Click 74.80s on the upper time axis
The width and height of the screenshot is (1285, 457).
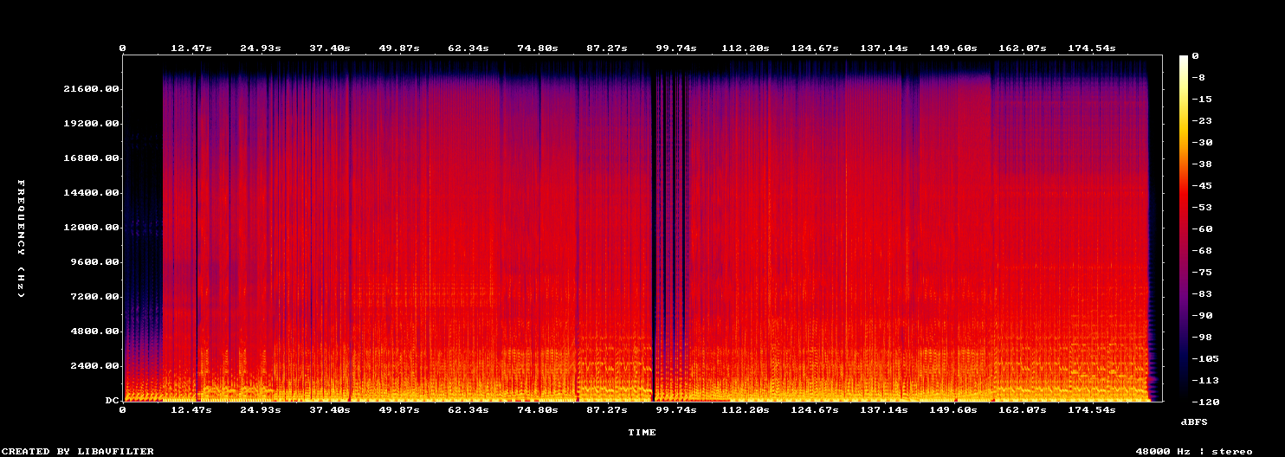[x=538, y=48]
